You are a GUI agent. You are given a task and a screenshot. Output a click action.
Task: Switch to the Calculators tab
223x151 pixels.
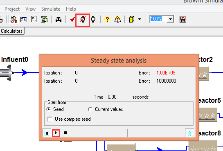(x=12, y=31)
